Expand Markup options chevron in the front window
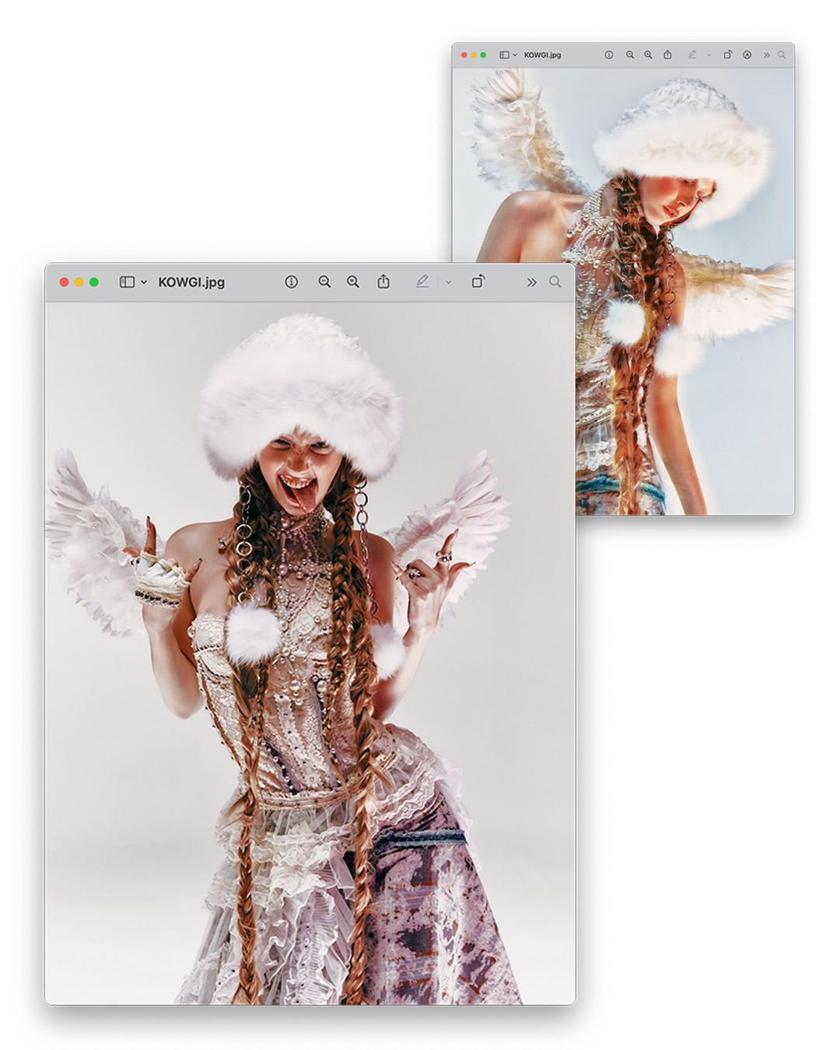 pyautogui.click(x=448, y=282)
